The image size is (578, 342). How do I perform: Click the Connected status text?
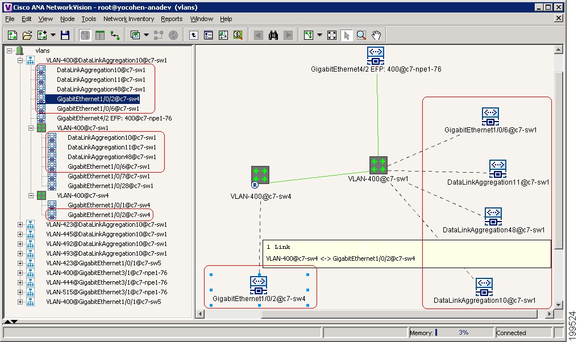click(x=511, y=333)
